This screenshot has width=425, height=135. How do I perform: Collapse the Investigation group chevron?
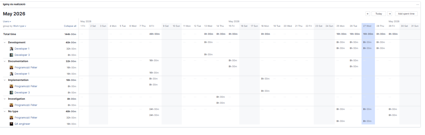pos(5,99)
